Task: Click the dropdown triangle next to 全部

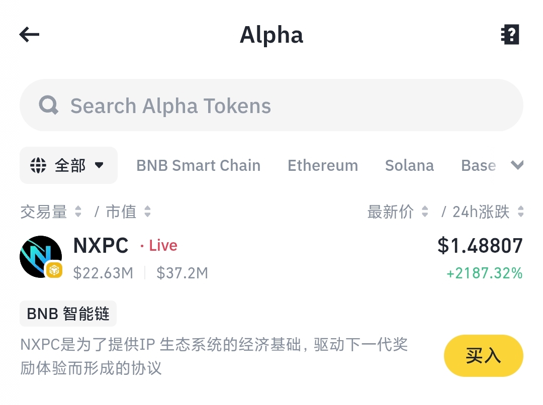Action: [99, 165]
